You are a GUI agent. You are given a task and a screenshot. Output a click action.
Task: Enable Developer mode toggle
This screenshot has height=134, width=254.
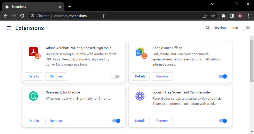click(246, 28)
